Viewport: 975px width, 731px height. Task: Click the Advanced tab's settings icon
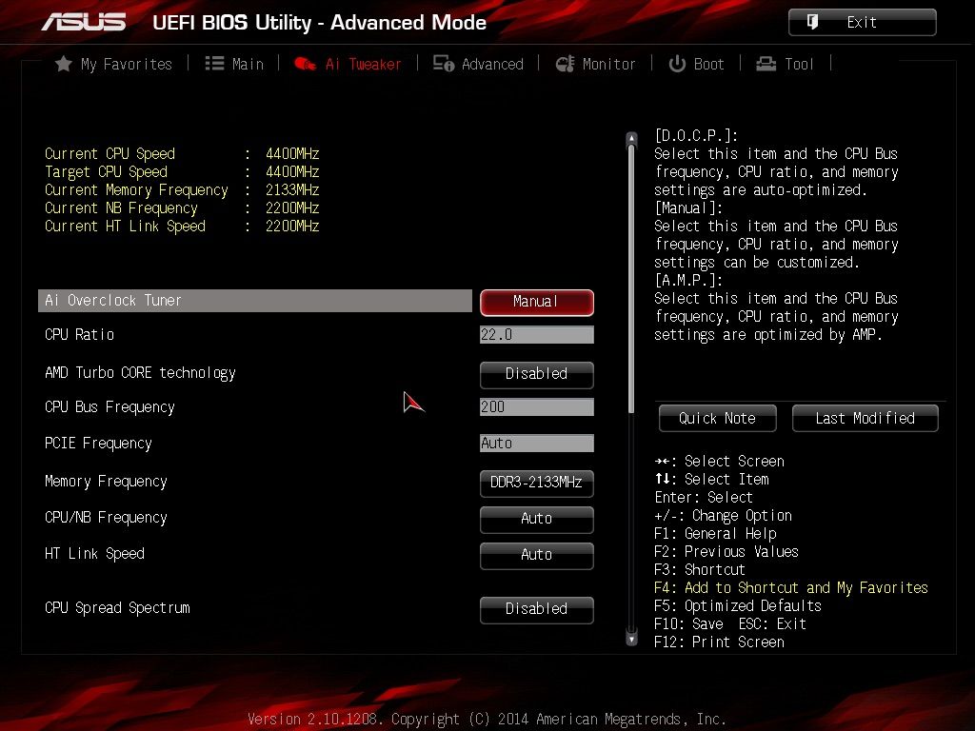[444, 64]
